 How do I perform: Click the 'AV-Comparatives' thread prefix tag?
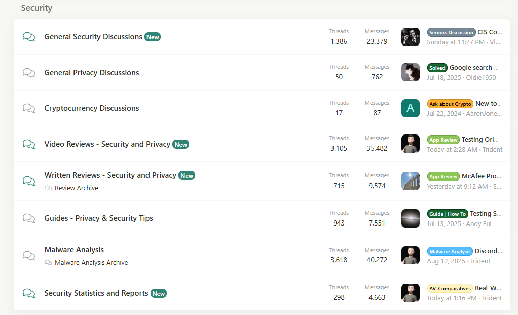tap(450, 288)
